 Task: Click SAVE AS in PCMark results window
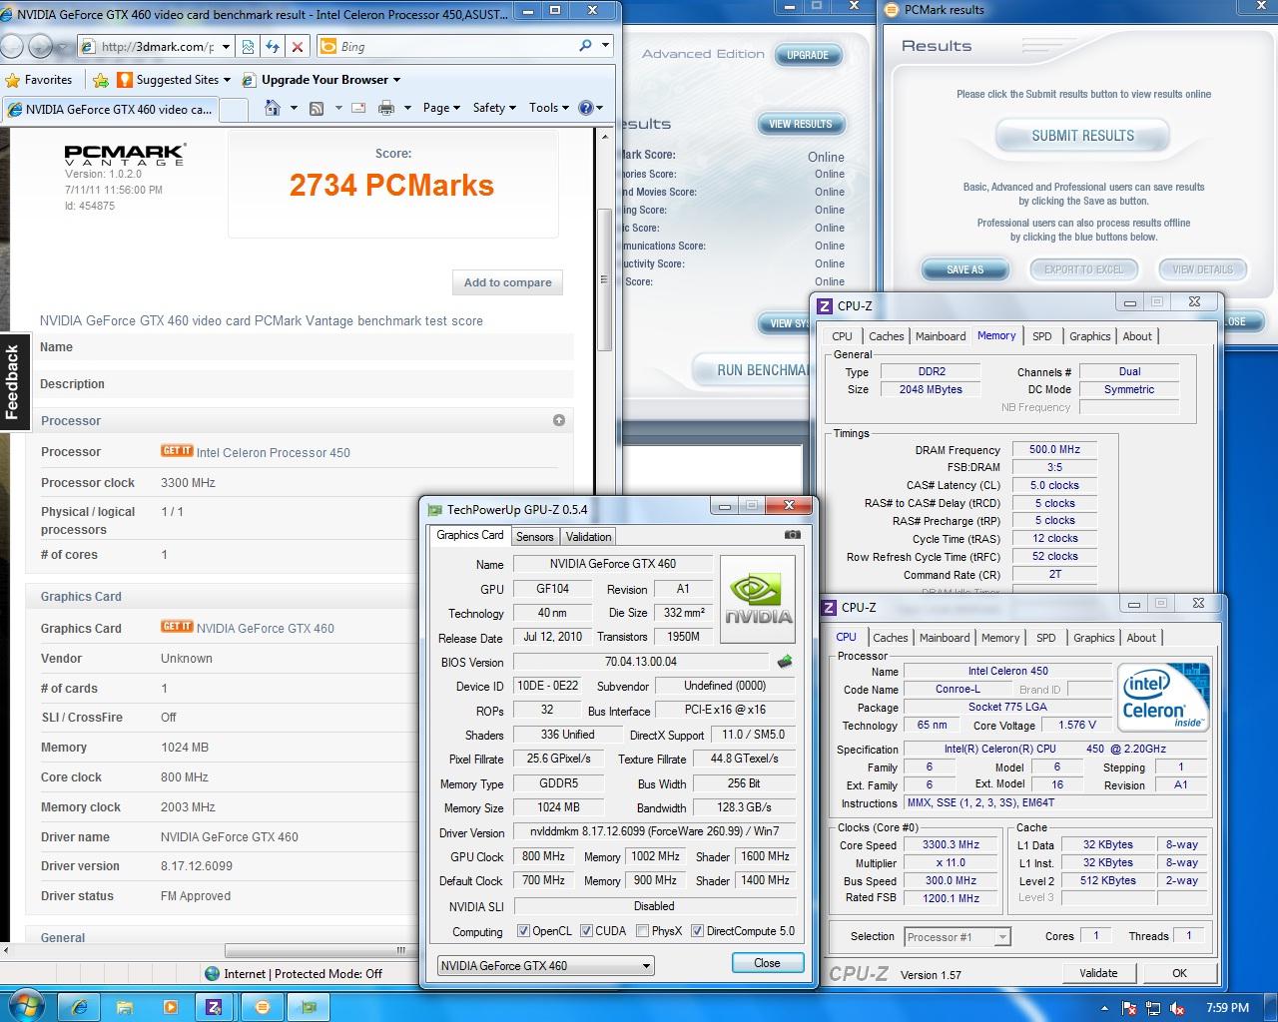click(964, 269)
